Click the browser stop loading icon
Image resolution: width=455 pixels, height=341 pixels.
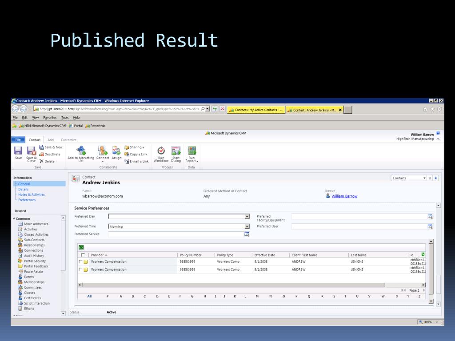[222, 109]
